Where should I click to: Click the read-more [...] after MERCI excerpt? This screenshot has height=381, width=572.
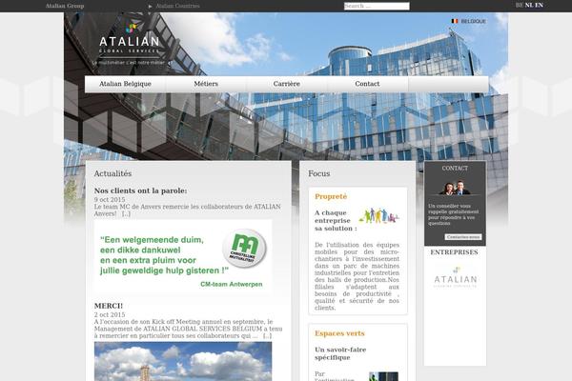tap(267, 336)
